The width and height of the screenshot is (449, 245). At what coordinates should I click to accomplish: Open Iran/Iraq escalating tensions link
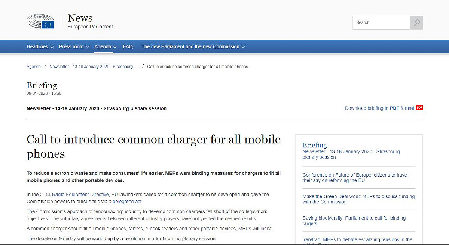pos(357,241)
